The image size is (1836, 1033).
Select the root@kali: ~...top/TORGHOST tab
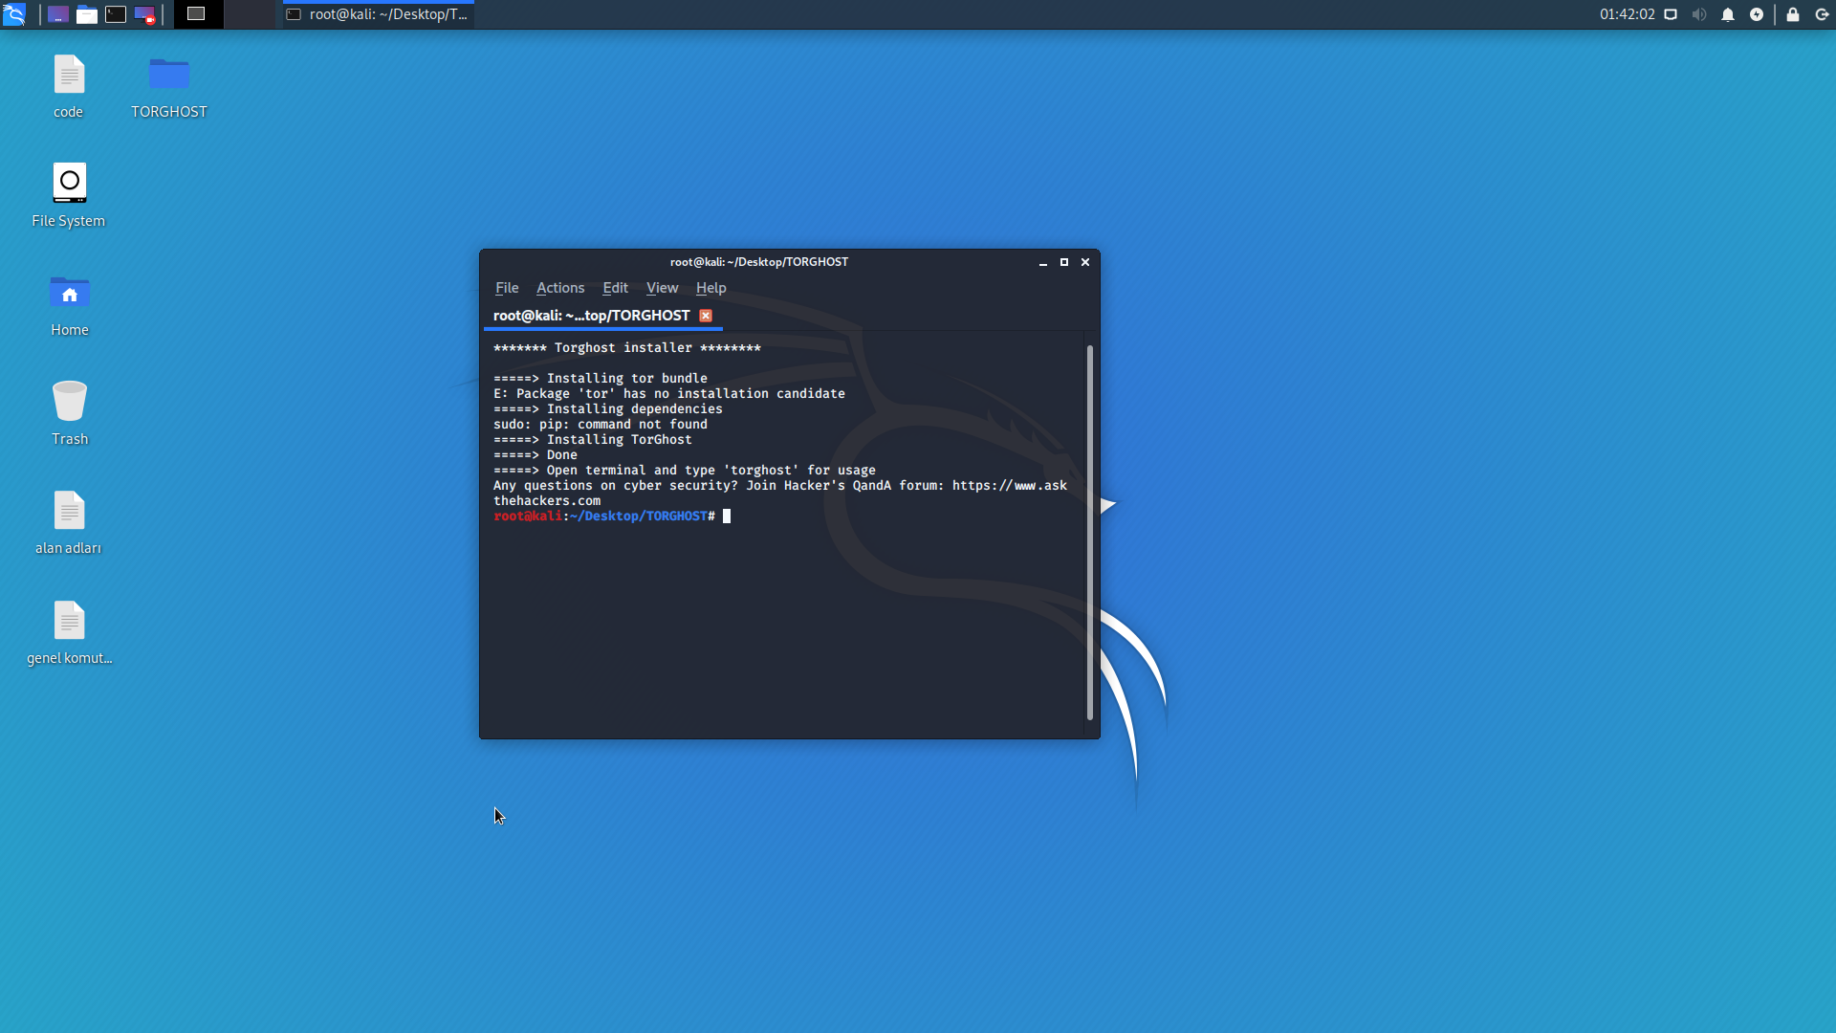pyautogui.click(x=603, y=316)
